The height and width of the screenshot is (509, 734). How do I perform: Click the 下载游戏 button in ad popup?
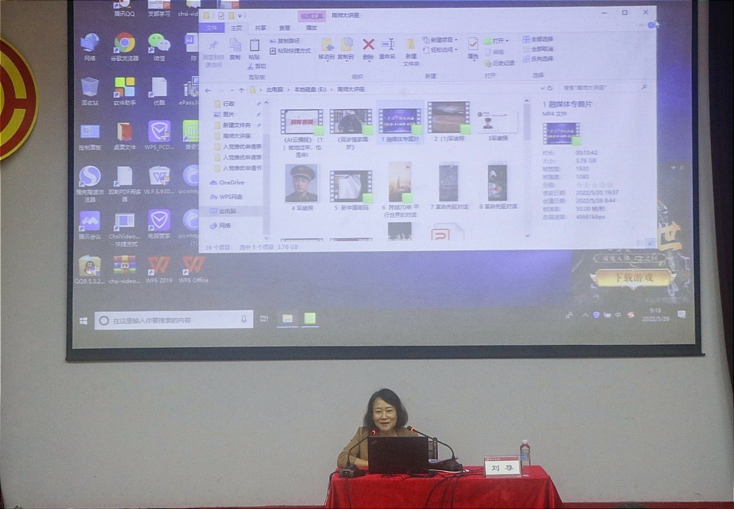633,277
